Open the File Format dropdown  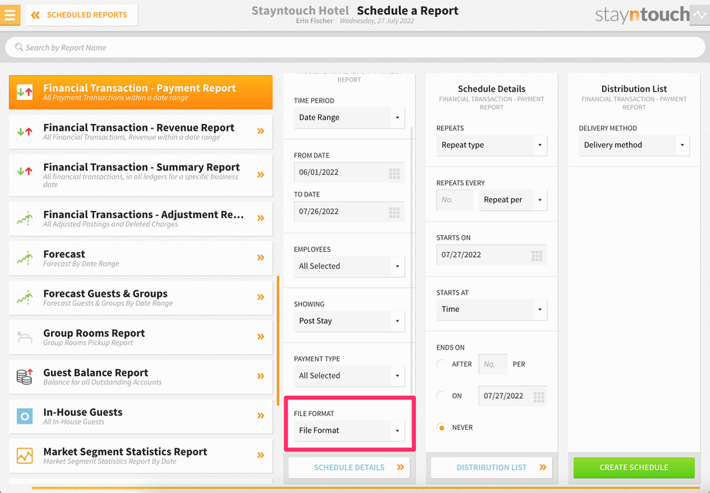click(349, 431)
